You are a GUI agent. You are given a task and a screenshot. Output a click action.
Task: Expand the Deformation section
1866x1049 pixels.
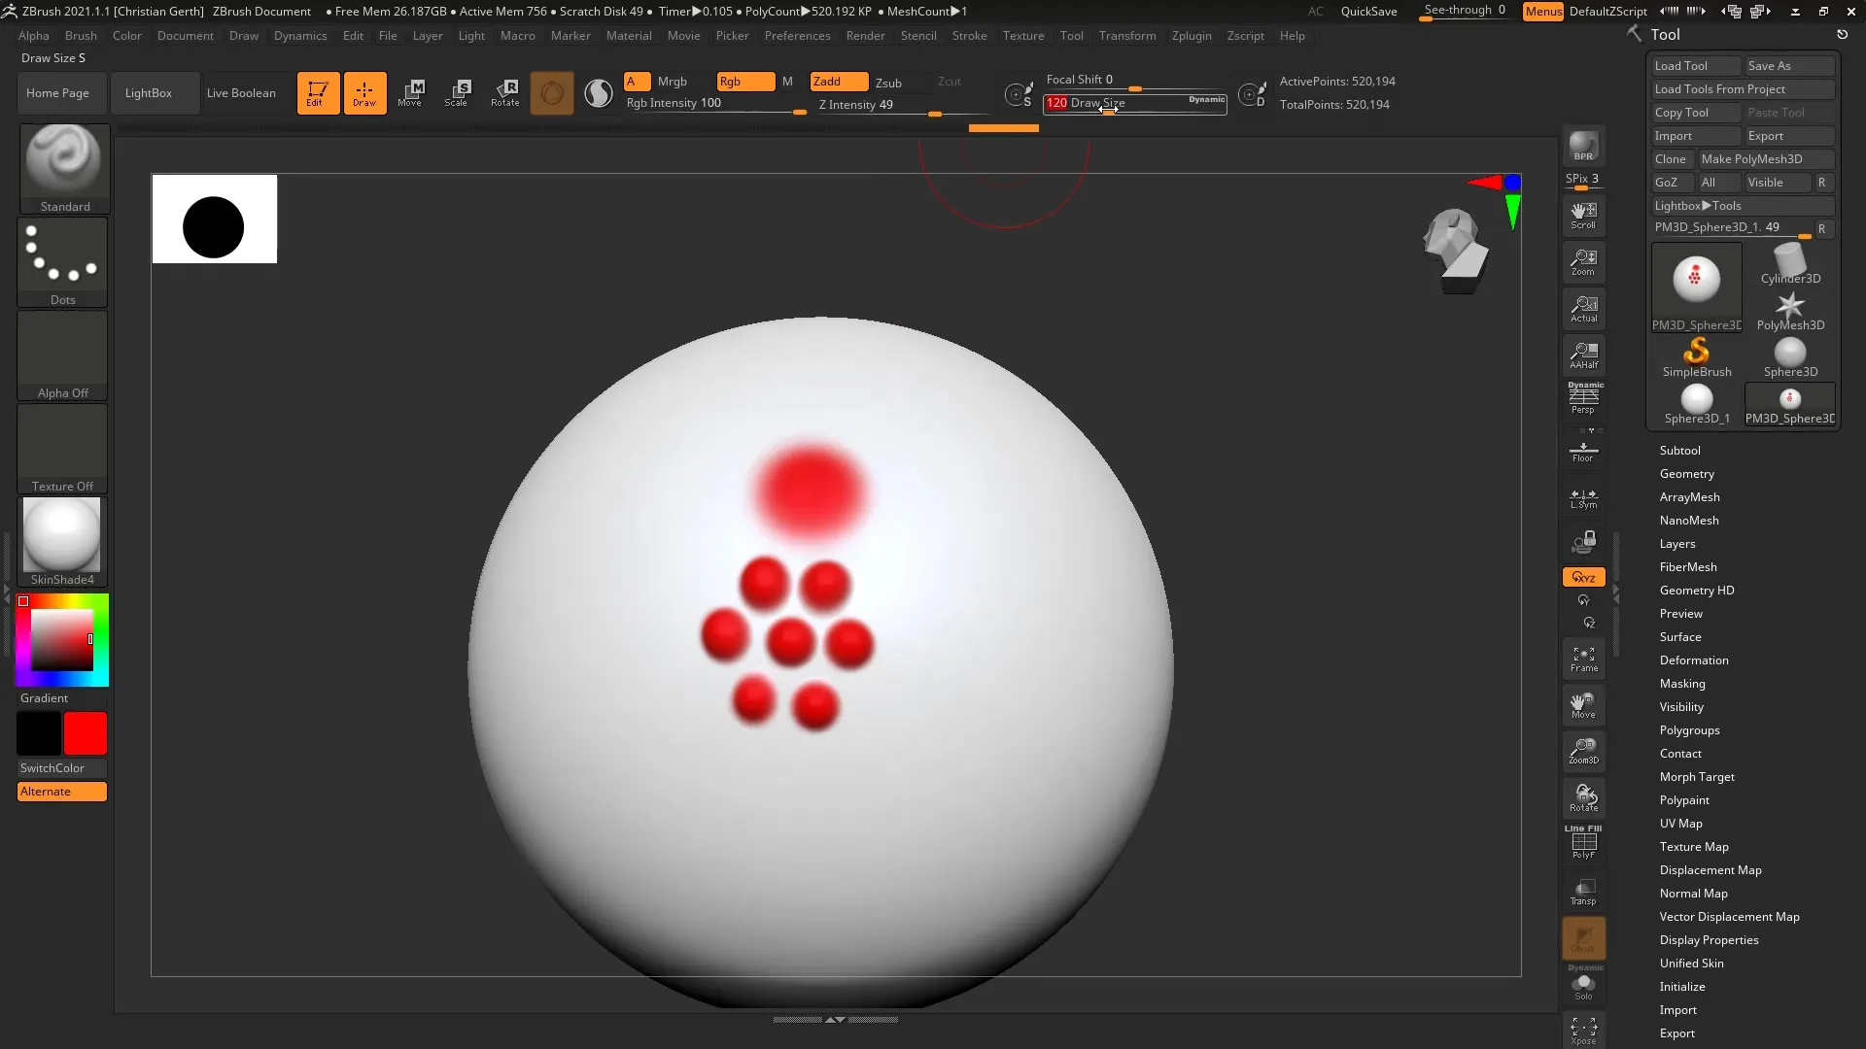pyautogui.click(x=1693, y=660)
